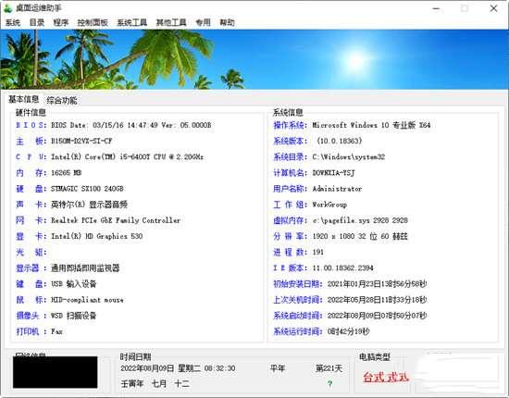Screen dimensions: 509x398
Task: Open the 系统 menu
Action: 13,22
